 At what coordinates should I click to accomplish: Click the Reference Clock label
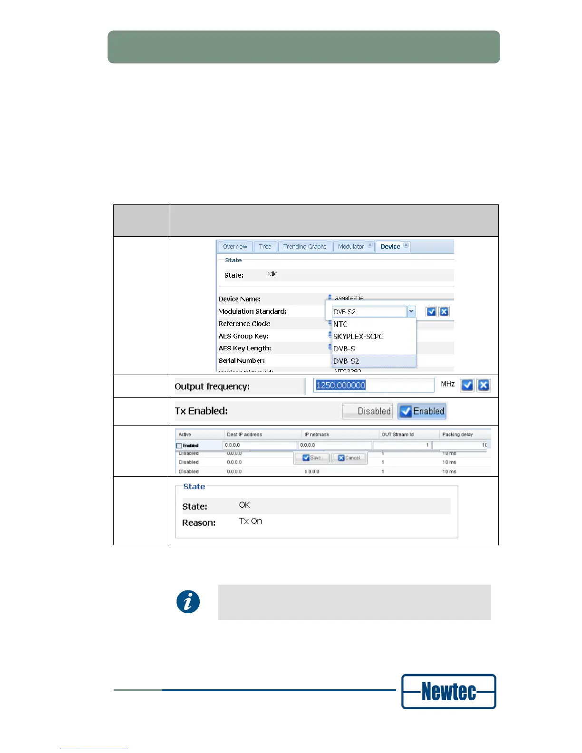pos(244,324)
